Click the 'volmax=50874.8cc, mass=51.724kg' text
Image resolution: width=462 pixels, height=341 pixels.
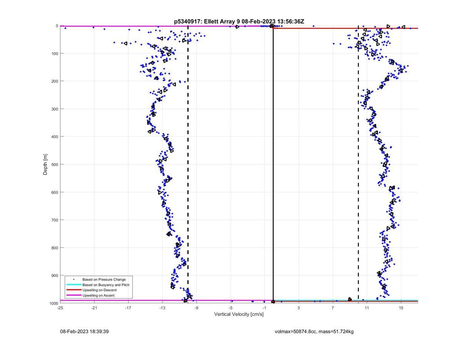tap(314, 331)
